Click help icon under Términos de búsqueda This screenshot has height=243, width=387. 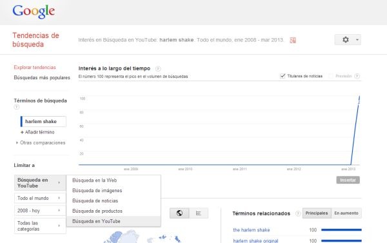click(x=16, y=107)
